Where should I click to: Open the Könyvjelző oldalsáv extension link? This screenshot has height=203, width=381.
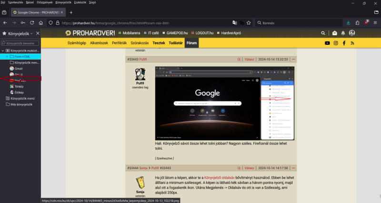point(220,178)
